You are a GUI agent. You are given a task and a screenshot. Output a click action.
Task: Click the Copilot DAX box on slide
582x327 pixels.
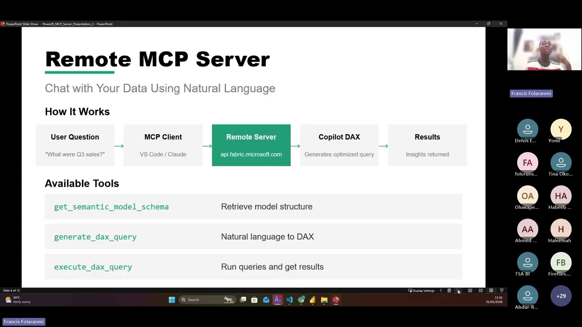[x=339, y=145]
